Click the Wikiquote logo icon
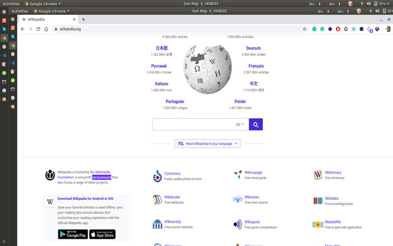 pyautogui.click(x=238, y=224)
